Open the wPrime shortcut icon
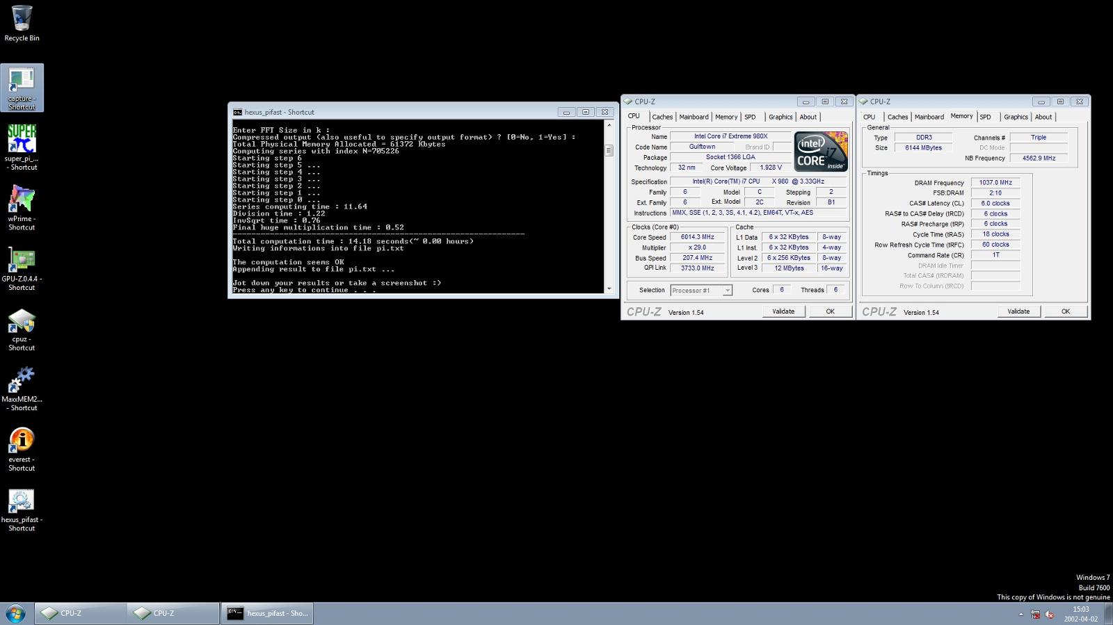Viewport: 1113px width, 625px height. 22,207
